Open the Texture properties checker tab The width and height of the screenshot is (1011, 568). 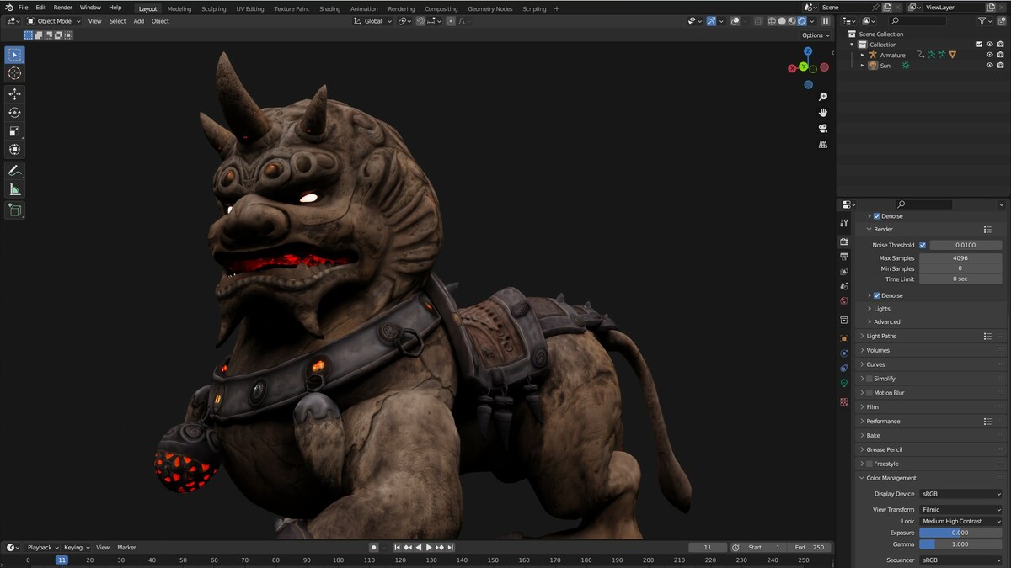[x=844, y=402]
